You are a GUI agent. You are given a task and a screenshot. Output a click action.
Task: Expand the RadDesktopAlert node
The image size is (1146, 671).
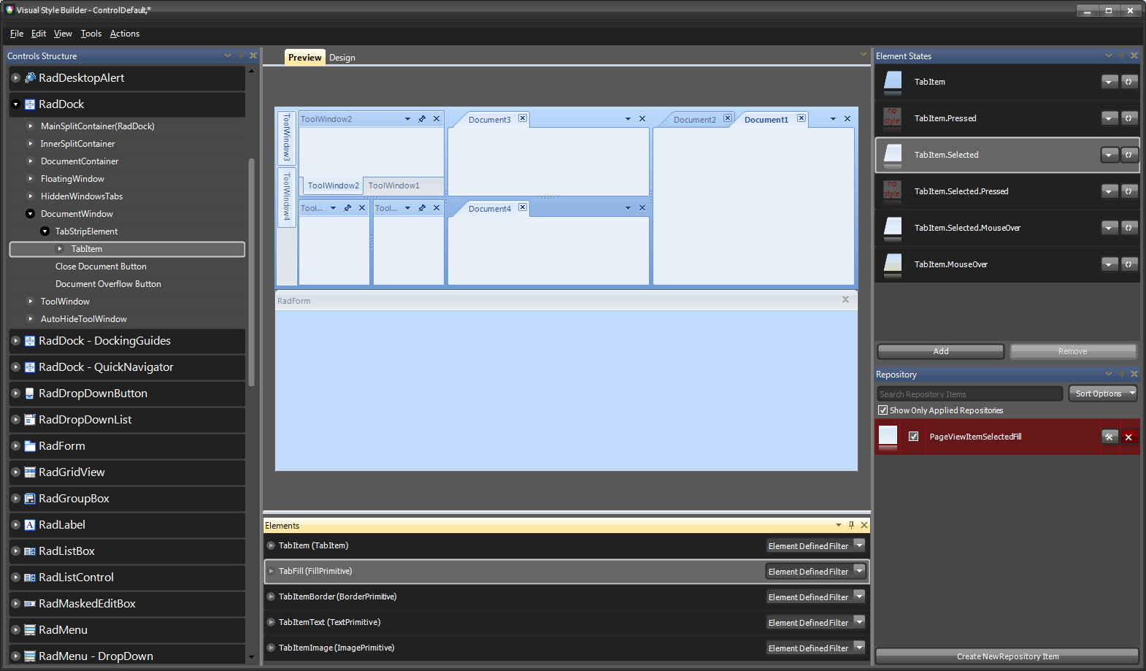15,77
